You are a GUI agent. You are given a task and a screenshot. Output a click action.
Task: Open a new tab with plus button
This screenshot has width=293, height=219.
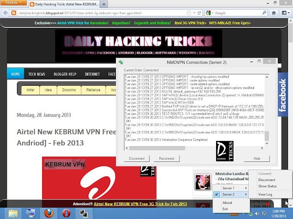(104, 4)
